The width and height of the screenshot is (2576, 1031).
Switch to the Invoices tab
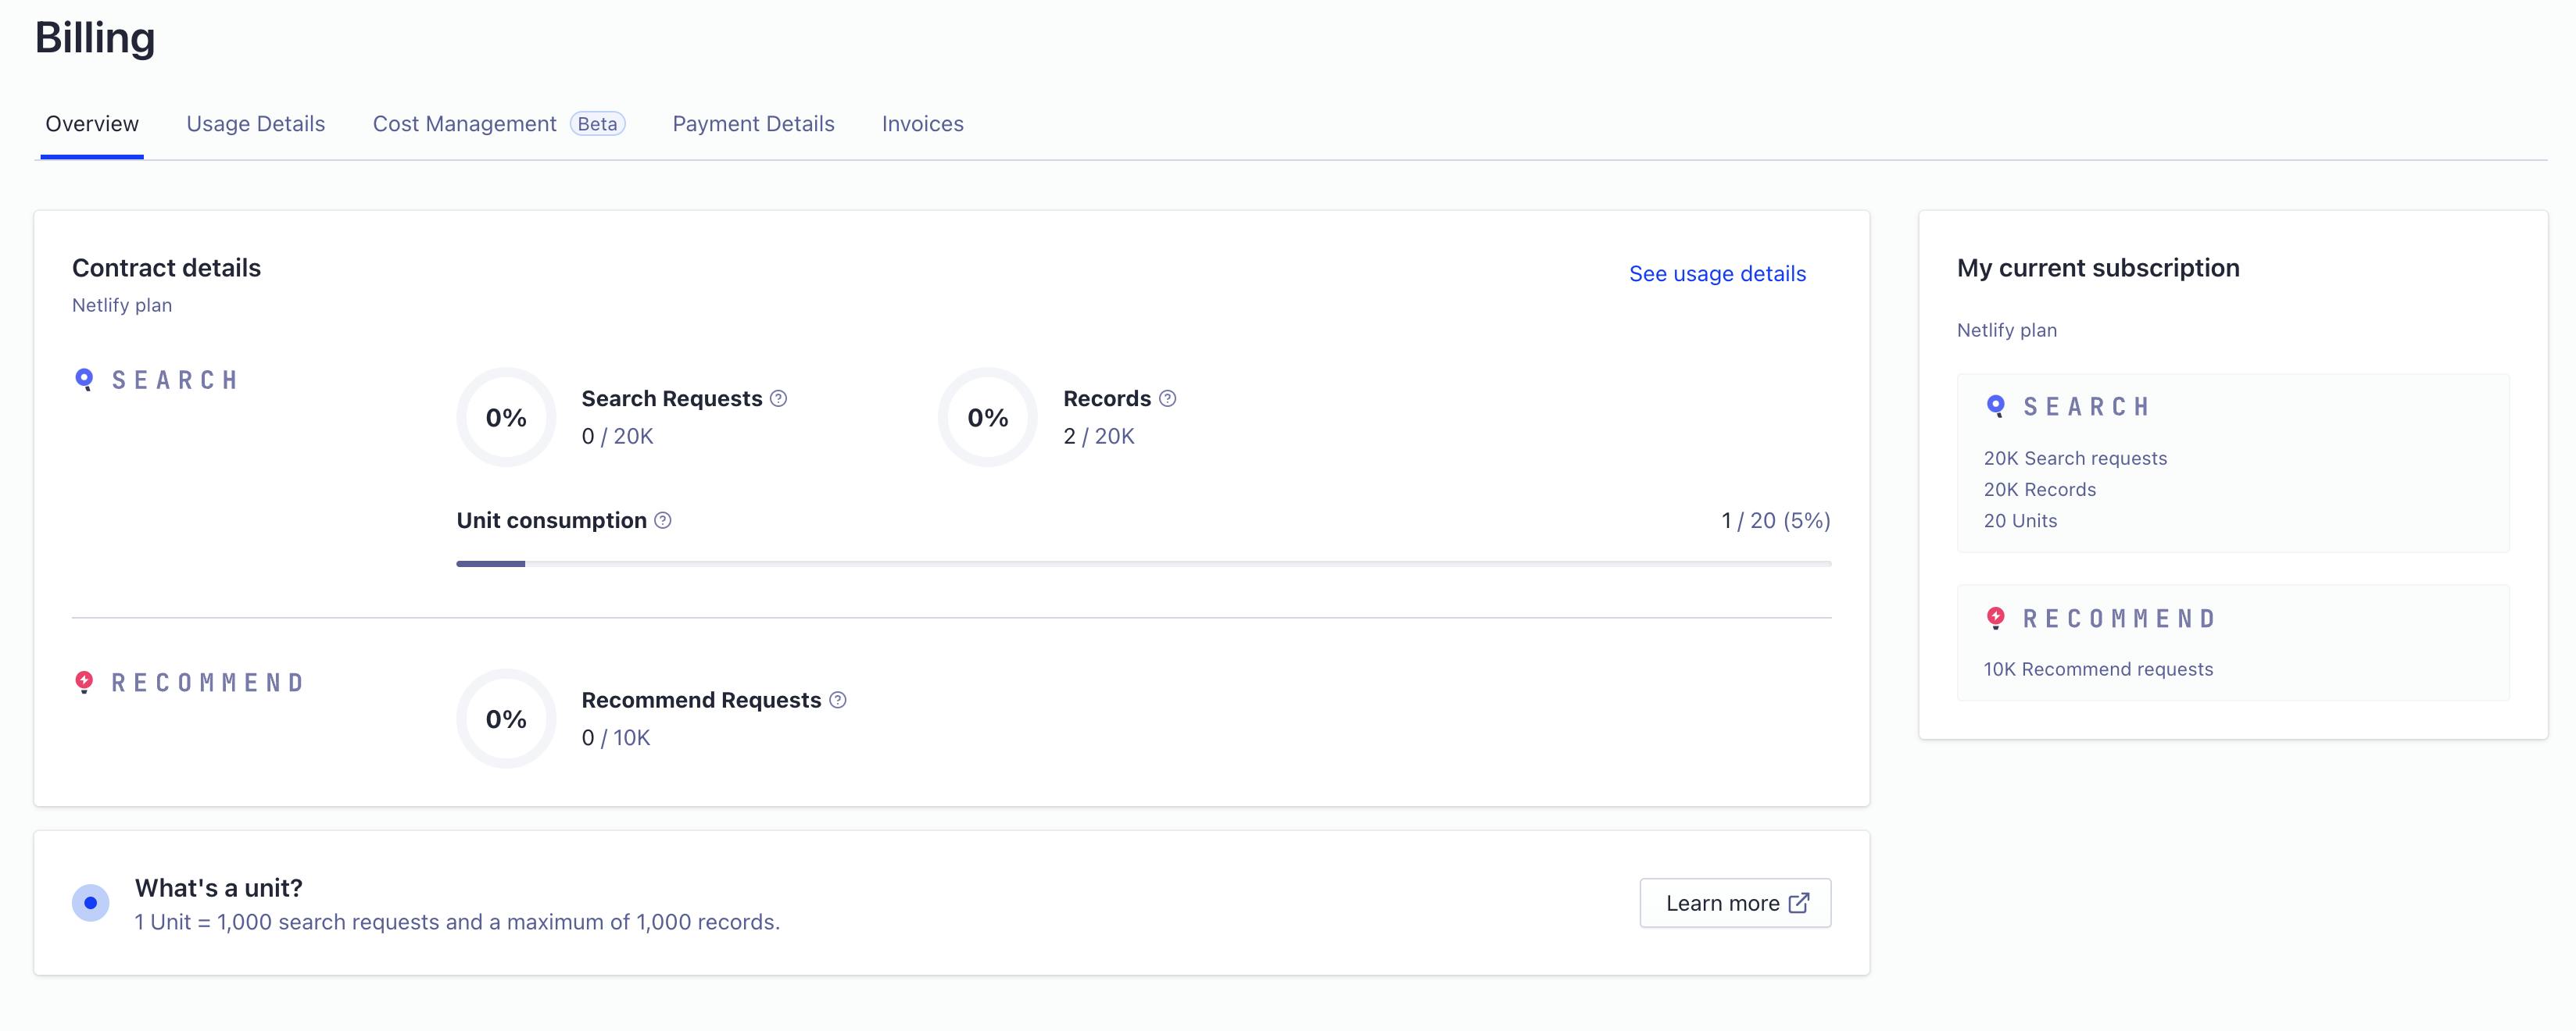tap(923, 122)
